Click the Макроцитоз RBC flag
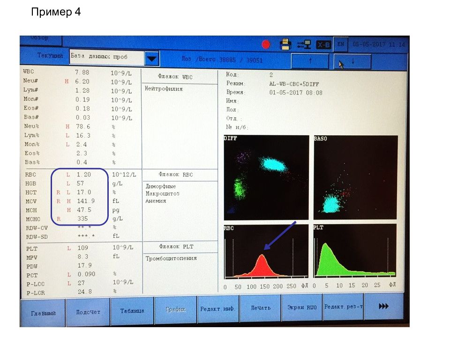This screenshot has height=337, width=450. (x=163, y=194)
